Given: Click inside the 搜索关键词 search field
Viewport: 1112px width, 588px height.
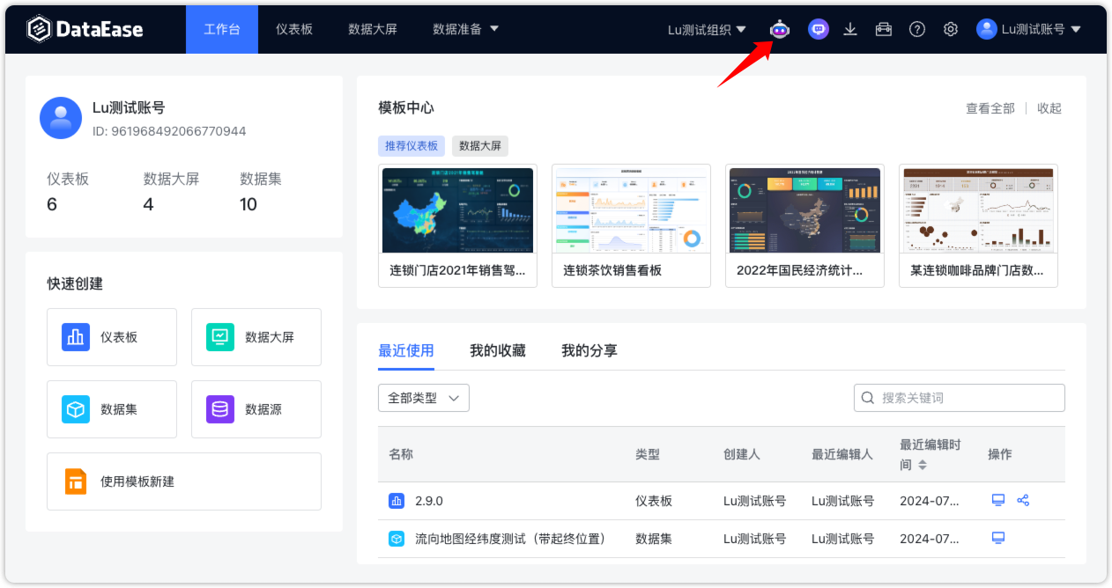Looking at the screenshot, I should [x=959, y=398].
